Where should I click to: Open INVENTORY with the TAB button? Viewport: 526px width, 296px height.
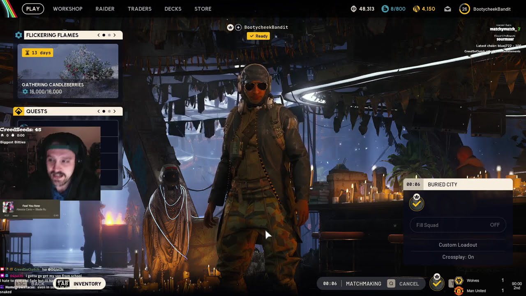click(79, 284)
